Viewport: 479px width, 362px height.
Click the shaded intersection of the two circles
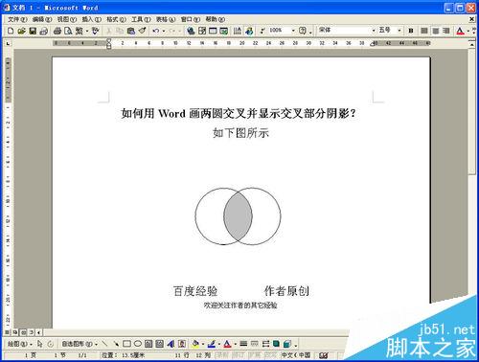[x=238, y=216]
